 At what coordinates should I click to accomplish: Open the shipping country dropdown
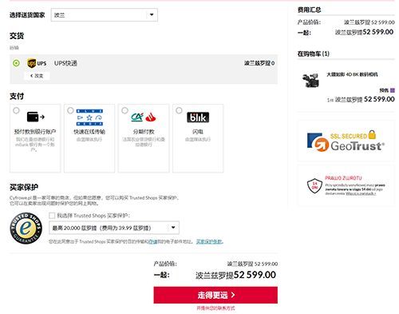coord(104,15)
